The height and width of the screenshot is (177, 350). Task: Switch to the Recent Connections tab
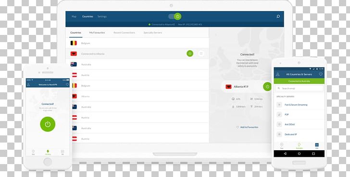[x=124, y=33]
